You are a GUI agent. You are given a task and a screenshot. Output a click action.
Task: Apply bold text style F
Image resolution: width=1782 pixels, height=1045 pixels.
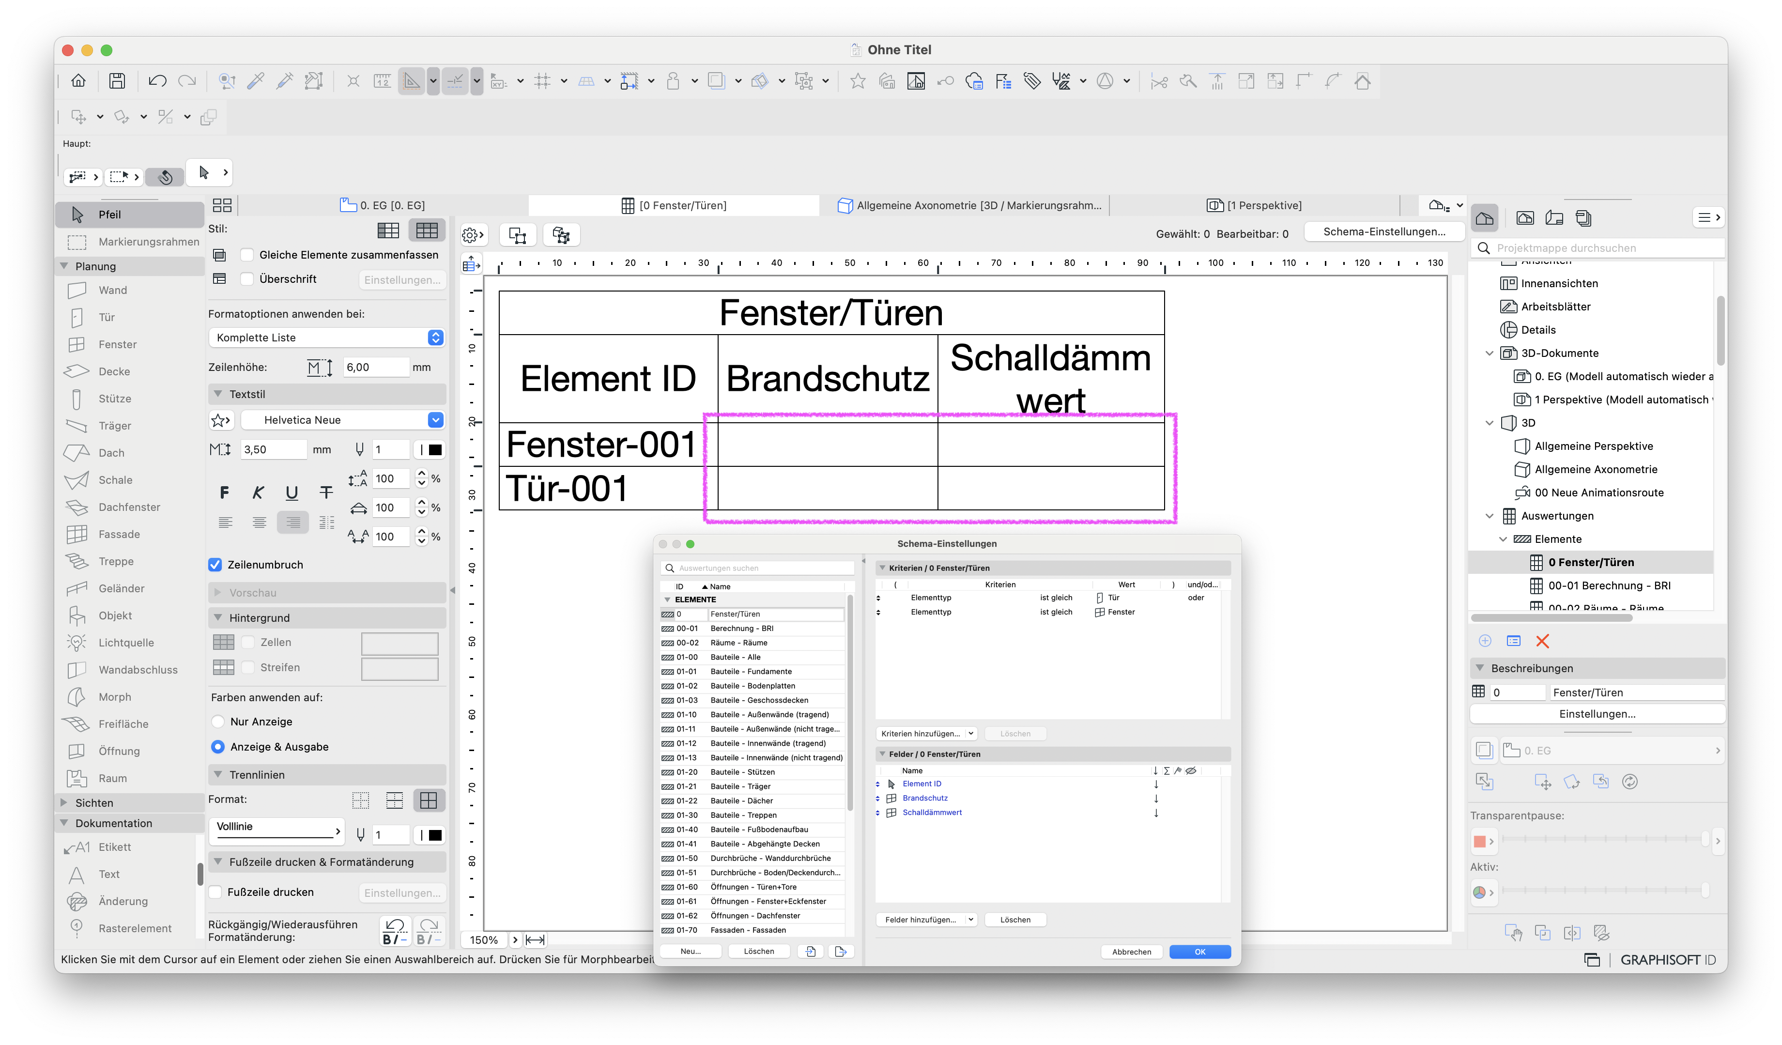point(225,492)
